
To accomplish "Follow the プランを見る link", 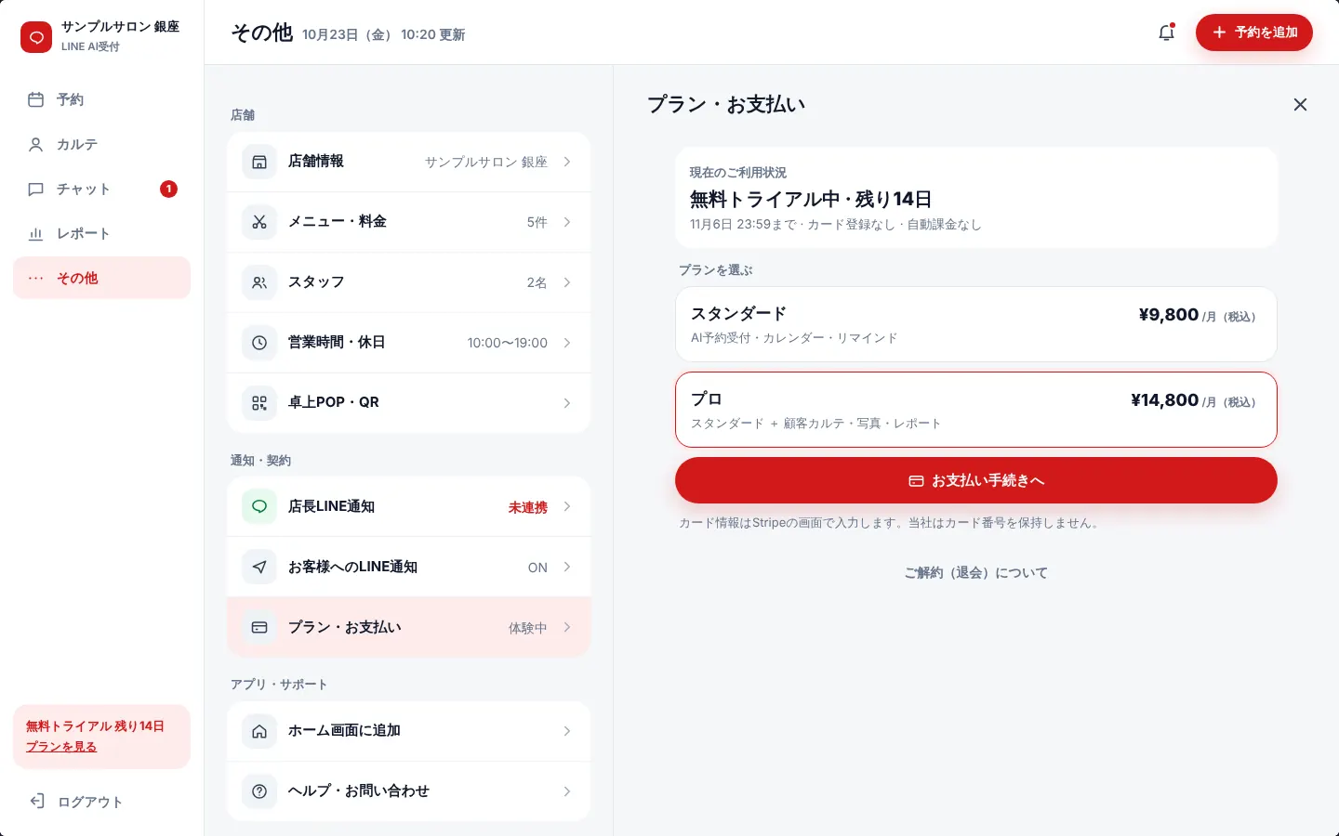I will point(61,747).
